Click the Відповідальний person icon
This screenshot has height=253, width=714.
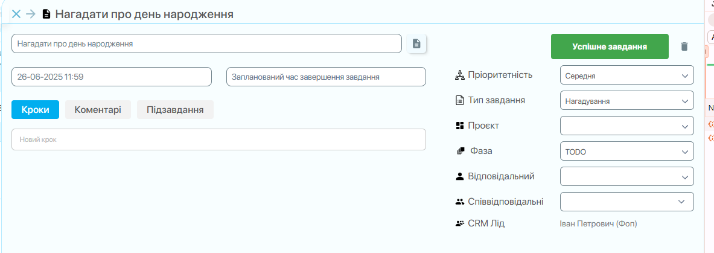tap(459, 176)
